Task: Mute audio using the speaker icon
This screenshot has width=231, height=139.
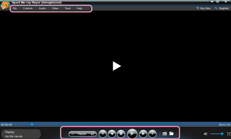Action: point(206,134)
